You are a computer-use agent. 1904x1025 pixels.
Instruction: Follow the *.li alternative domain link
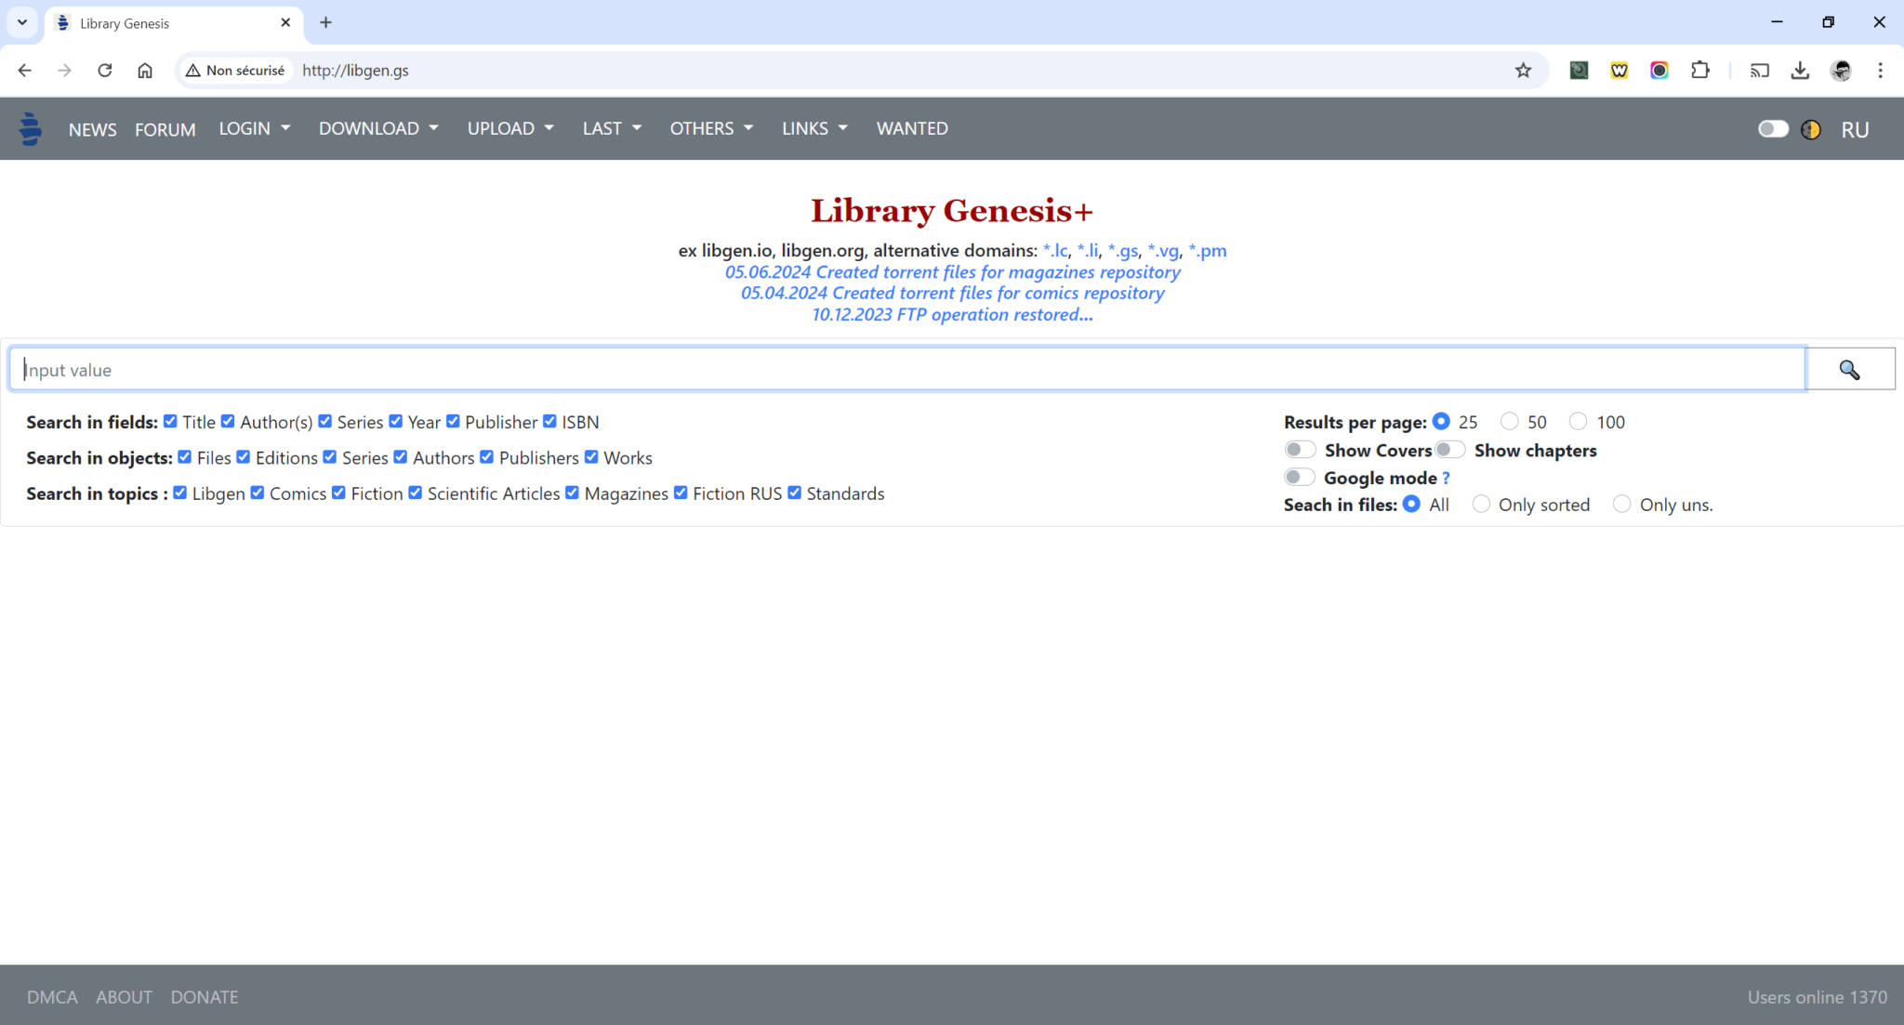(x=1088, y=251)
